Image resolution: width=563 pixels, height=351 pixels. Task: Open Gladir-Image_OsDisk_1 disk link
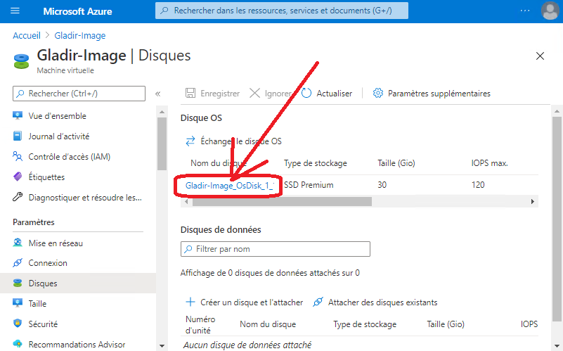click(x=230, y=186)
